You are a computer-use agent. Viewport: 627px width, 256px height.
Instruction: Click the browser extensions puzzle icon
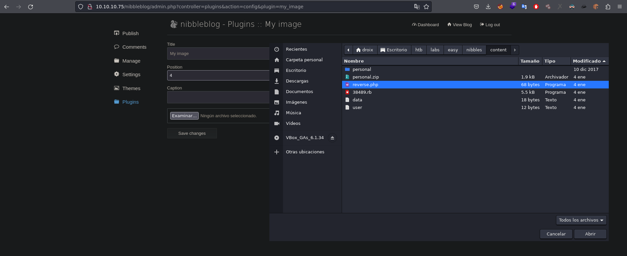(x=608, y=7)
